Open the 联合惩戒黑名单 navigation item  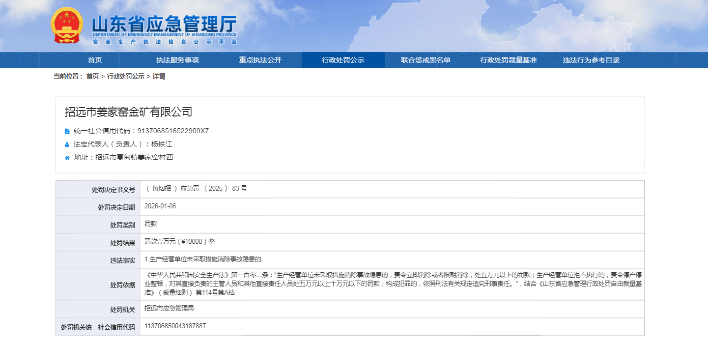425,60
